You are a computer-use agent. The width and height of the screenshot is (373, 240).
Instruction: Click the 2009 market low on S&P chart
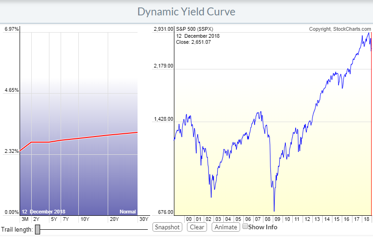[274, 211]
